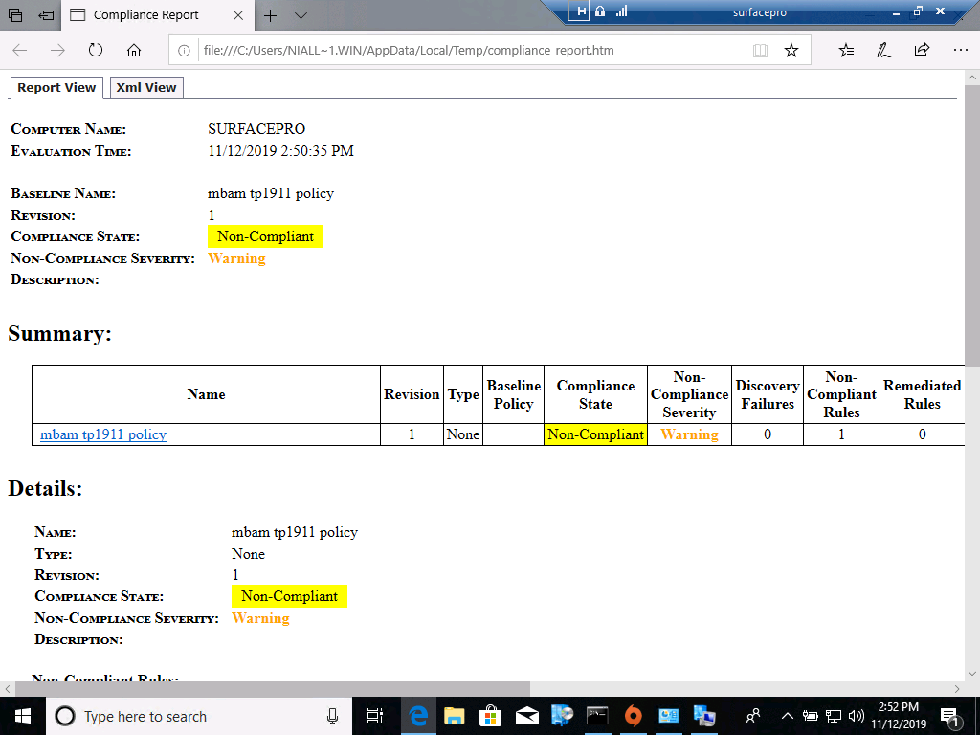This screenshot has height=735, width=980.
Task: Open a new browser tab
Action: point(270,15)
